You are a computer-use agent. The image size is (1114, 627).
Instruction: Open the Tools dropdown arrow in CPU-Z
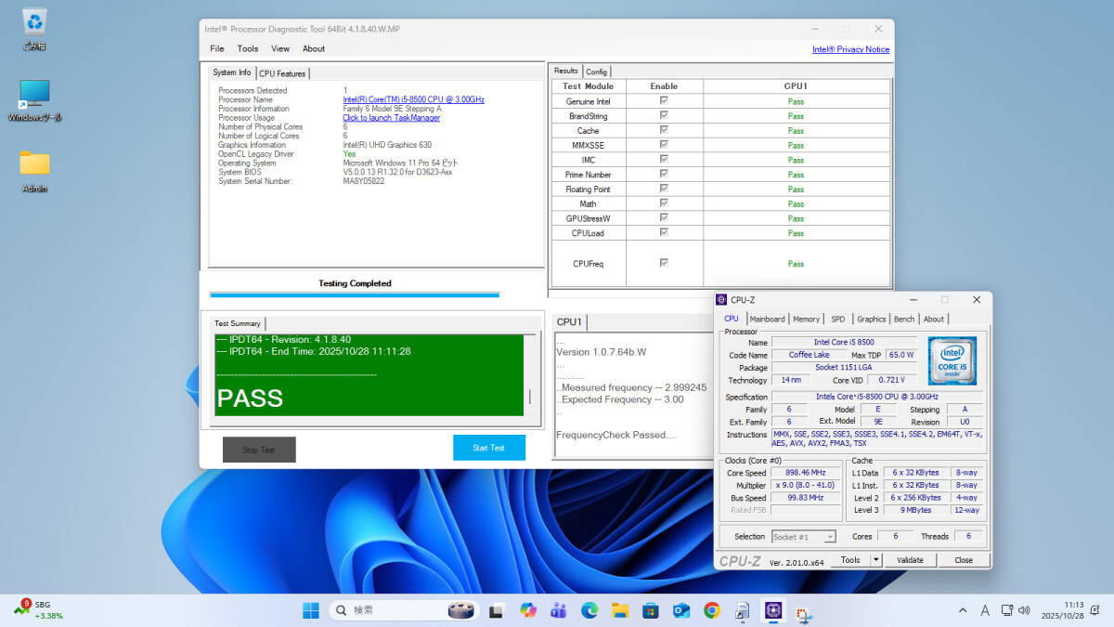(x=875, y=560)
